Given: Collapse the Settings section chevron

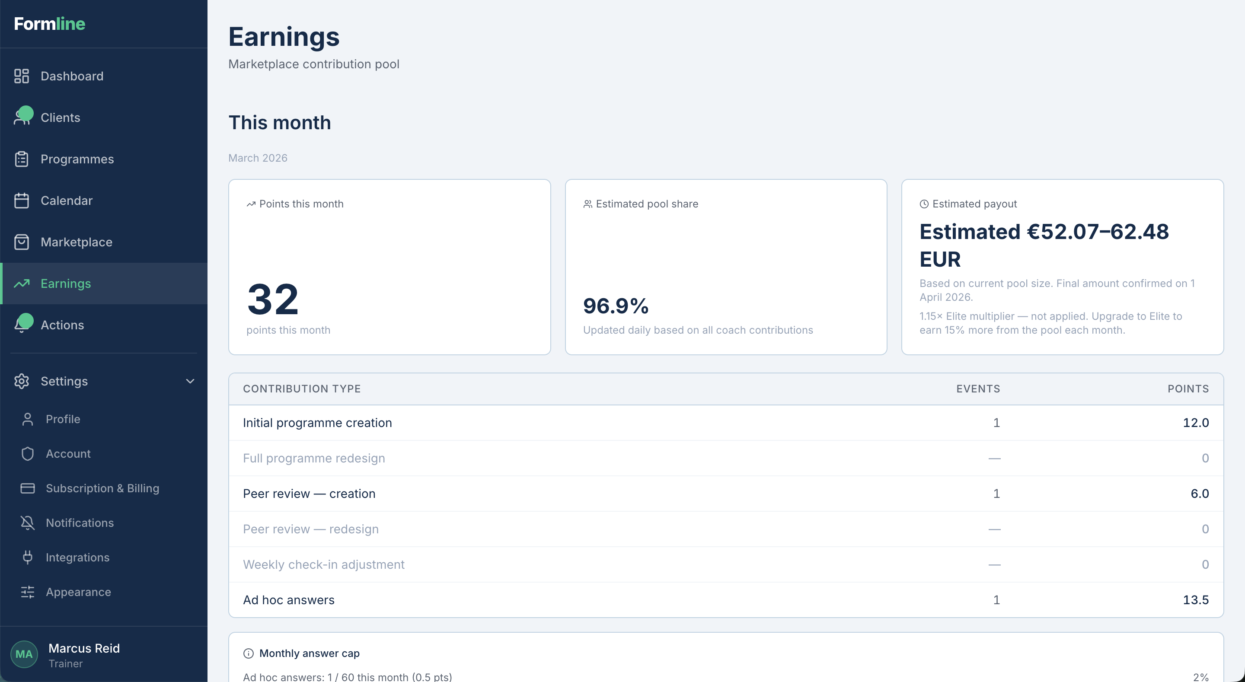Looking at the screenshot, I should pos(190,381).
